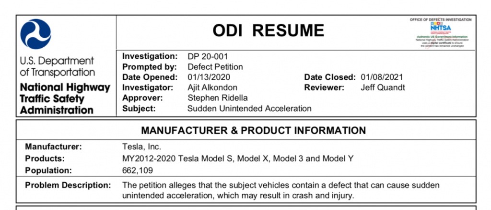Click the Office of Defects Investigation caption
Screen dimensions: 491x210
coord(441,20)
